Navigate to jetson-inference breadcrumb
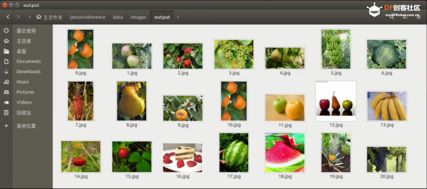This screenshot has height=189, width=427. coord(87,17)
